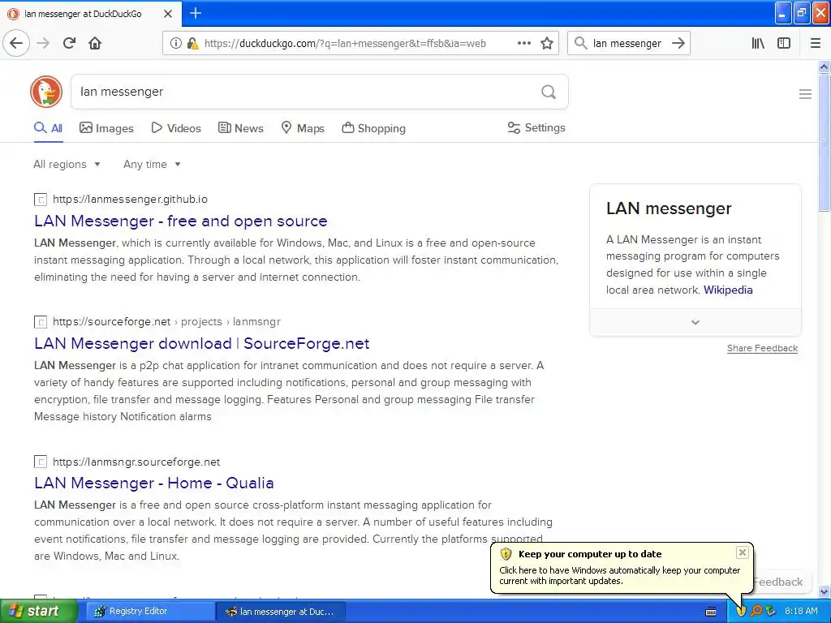Image resolution: width=831 pixels, height=623 pixels.
Task: Click the keyboard icon on taskbar
Action: (x=711, y=612)
